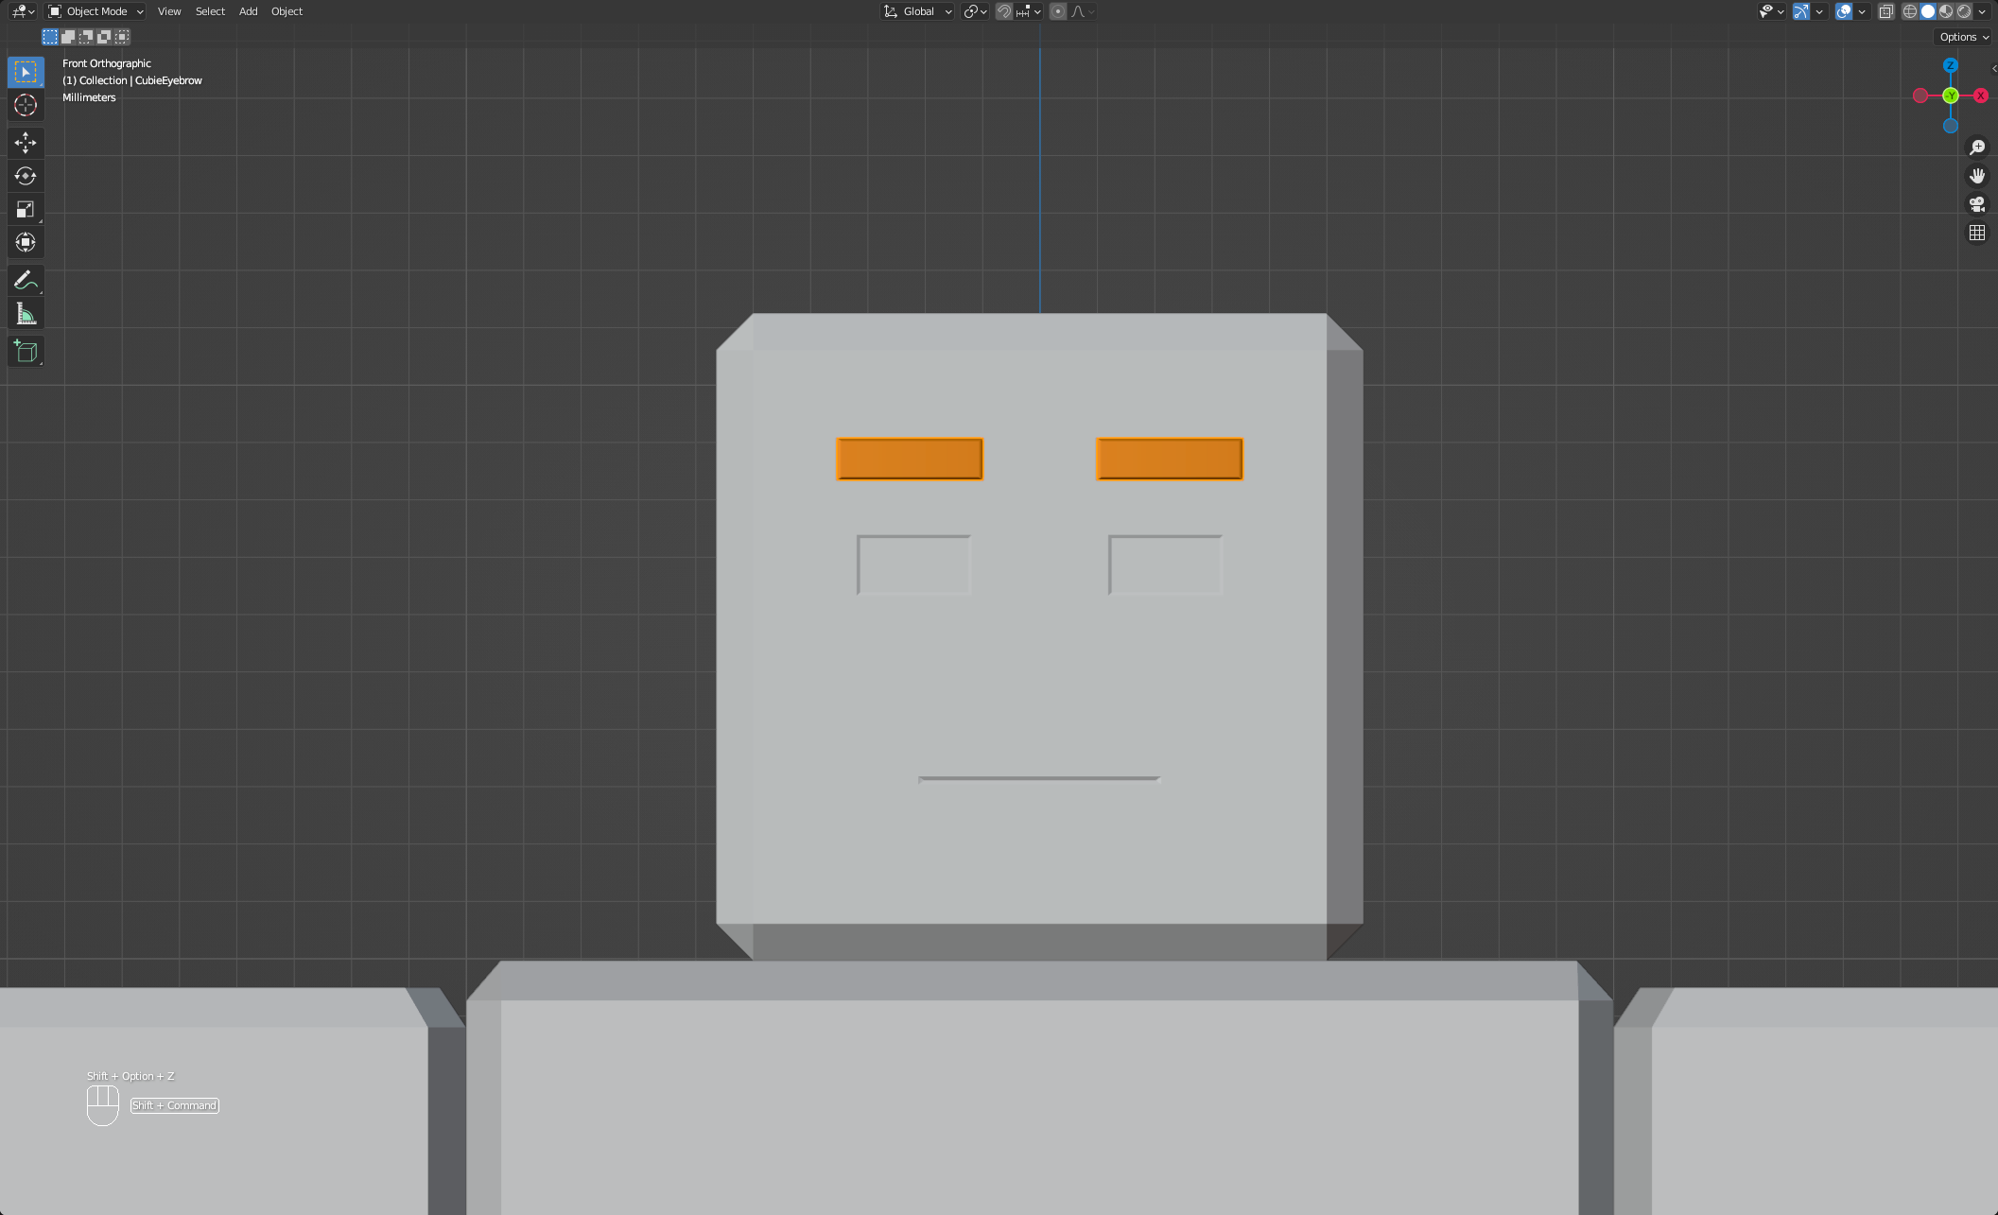Expand the Options dropdown
This screenshot has width=1998, height=1215.
[1964, 37]
